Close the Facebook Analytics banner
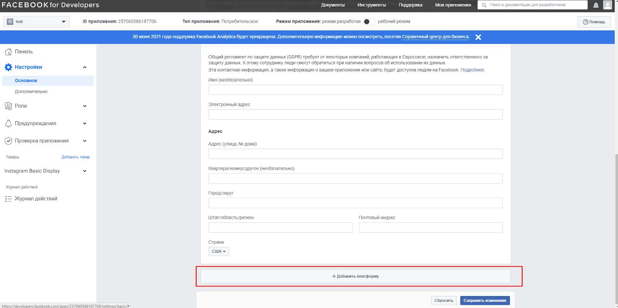 (478, 37)
